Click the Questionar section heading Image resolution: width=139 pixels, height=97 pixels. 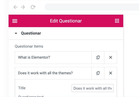tap(31, 33)
